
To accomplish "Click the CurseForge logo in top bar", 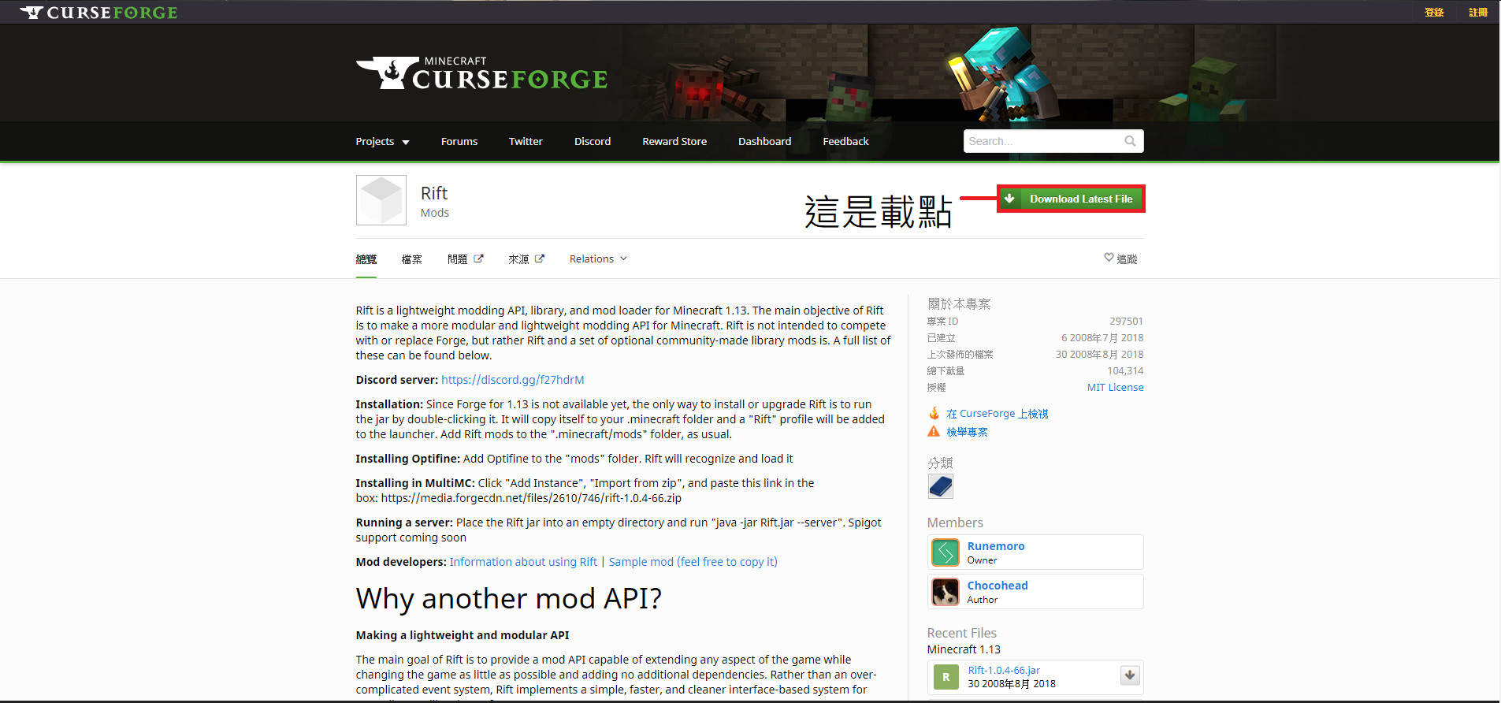I will pos(99,13).
